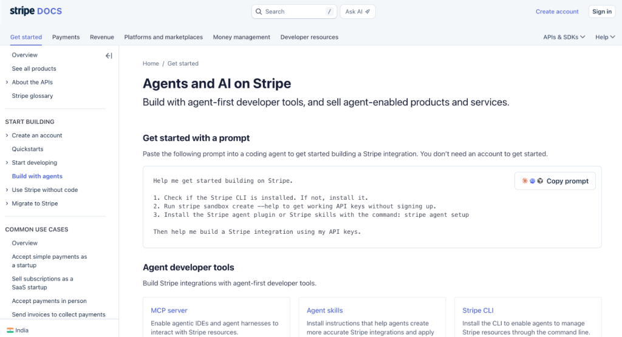
Task: Click the sparkle icon in Ask AI
Action: tap(367, 12)
